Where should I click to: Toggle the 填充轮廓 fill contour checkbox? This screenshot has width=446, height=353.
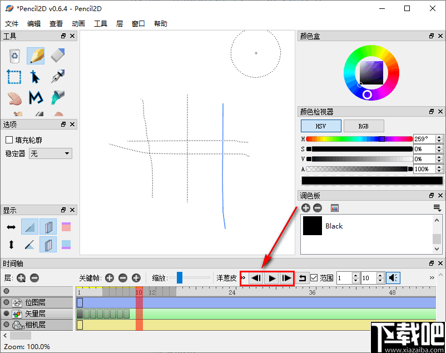[8, 140]
